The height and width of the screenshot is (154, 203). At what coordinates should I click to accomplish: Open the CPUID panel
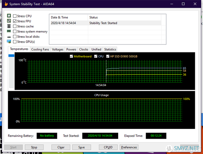click(x=108, y=147)
